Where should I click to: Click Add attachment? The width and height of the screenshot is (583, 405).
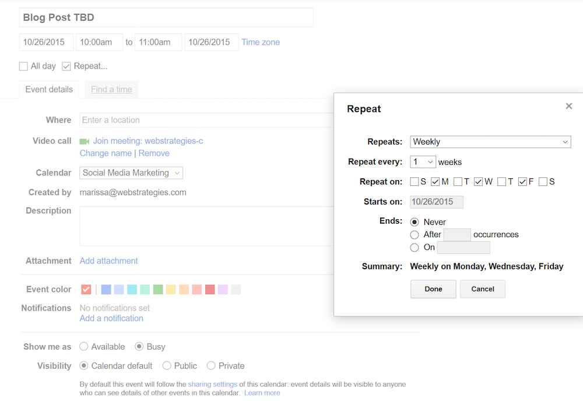point(108,261)
